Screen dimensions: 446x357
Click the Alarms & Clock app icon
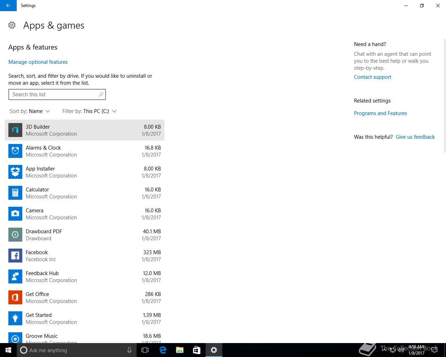point(15,151)
